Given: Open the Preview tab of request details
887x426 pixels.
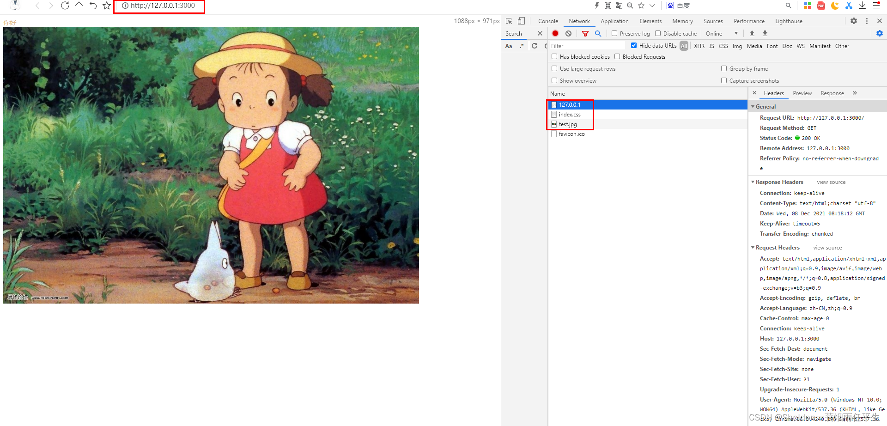Looking at the screenshot, I should 802,93.
